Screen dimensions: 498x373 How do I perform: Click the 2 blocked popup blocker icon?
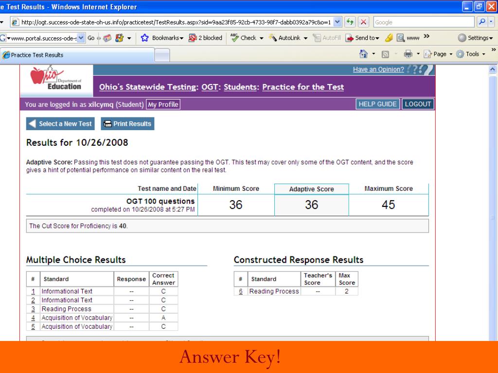193,38
